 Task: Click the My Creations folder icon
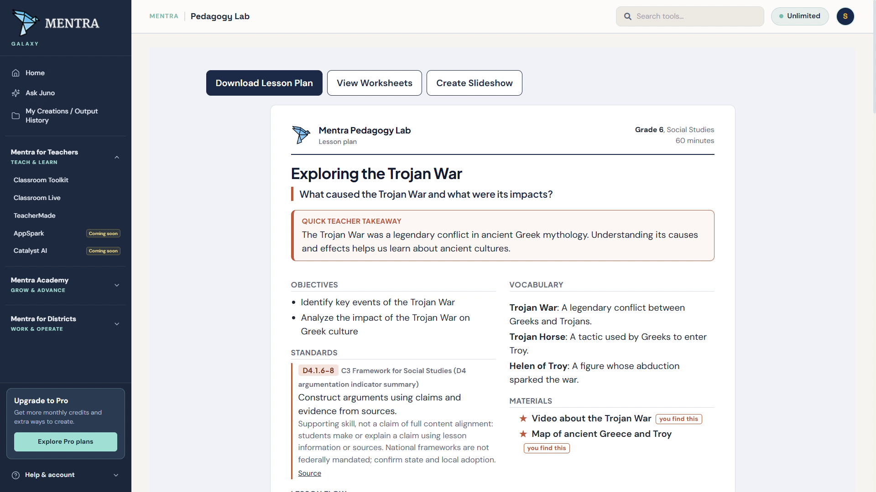[x=16, y=116]
